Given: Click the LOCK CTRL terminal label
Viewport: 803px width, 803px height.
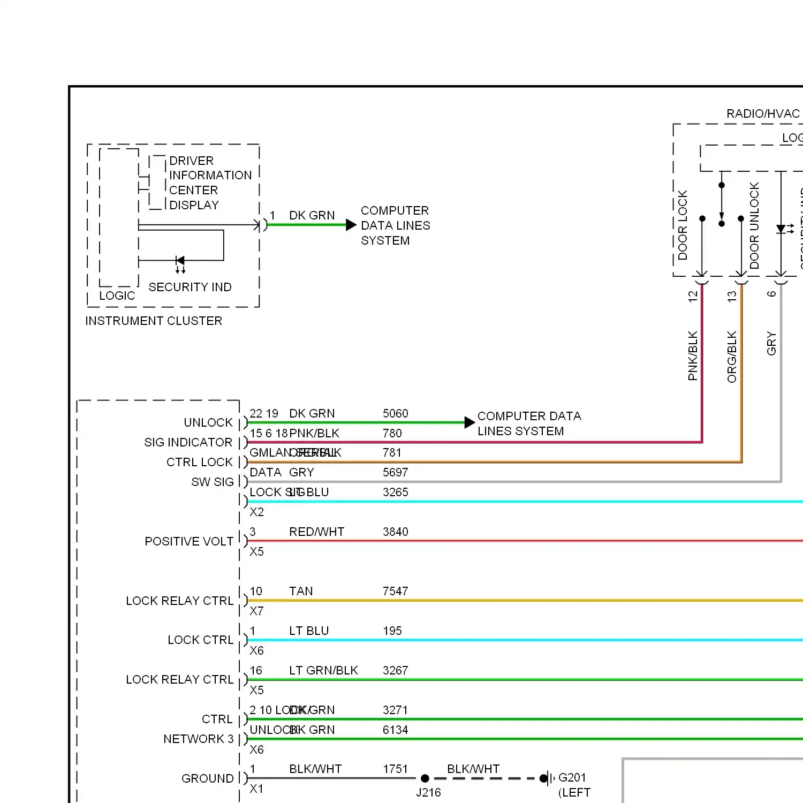Looking at the screenshot, I should 201,640.
